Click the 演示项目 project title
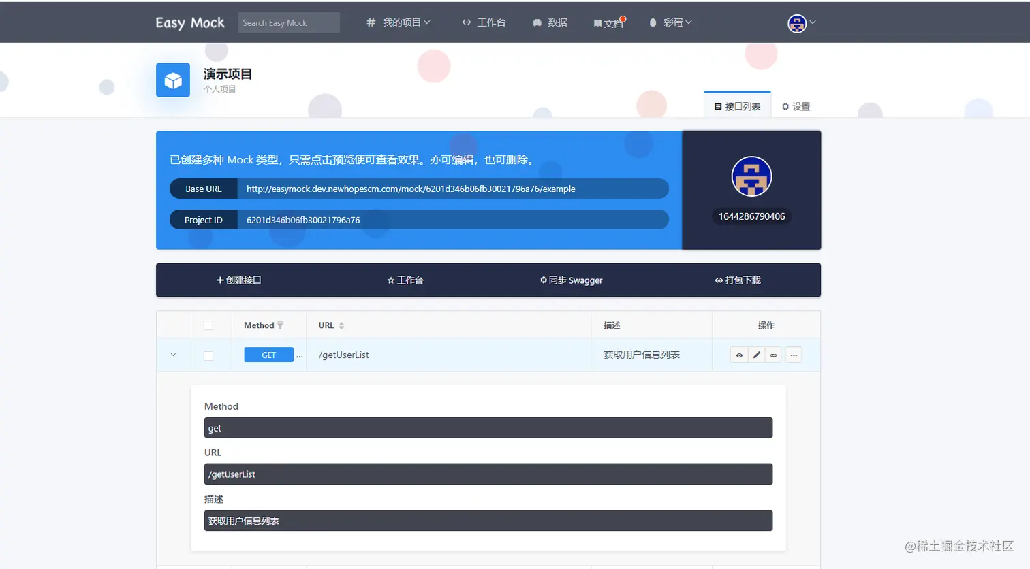 click(x=228, y=74)
